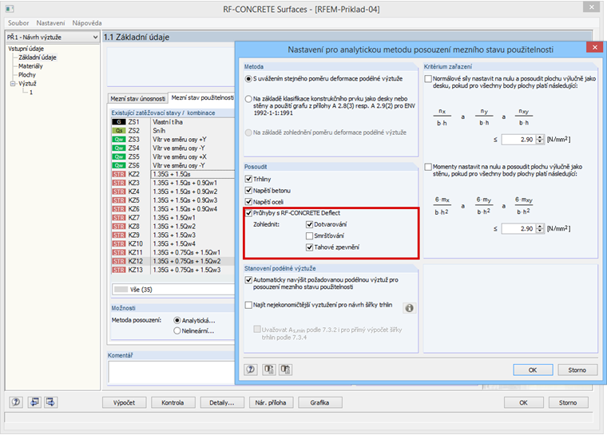Click Storno in the main window footer
This screenshot has width=607, height=435.
568,402
